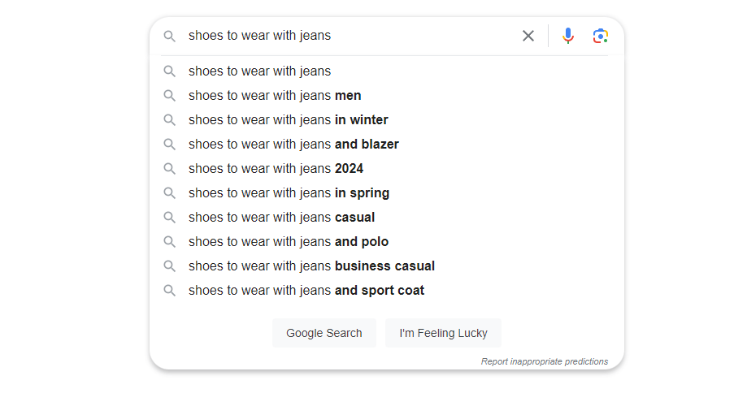Select the 'shoes to wear with jeans casual' suggestion

pos(387,217)
